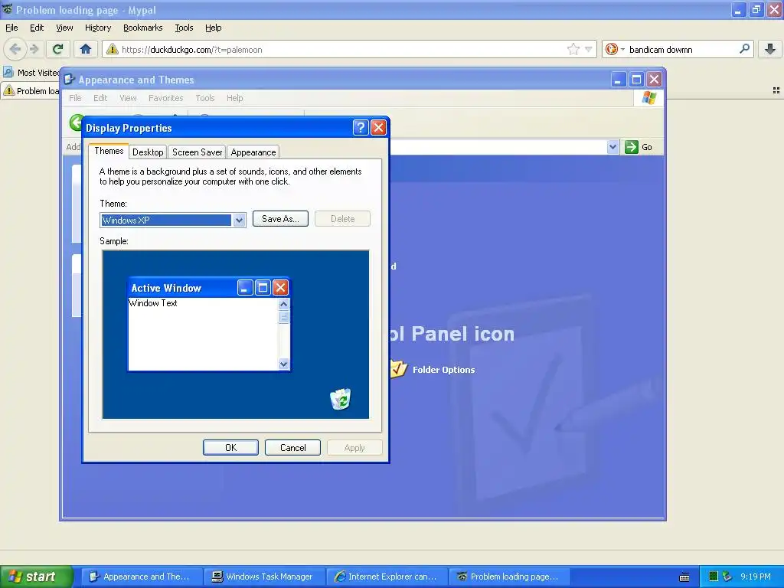This screenshot has height=588, width=784.
Task: Open the Mypal Edit menu
Action: coord(37,28)
